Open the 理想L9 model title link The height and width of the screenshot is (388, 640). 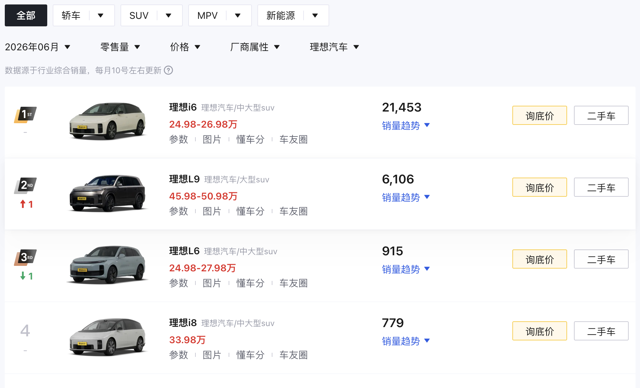[x=184, y=179]
